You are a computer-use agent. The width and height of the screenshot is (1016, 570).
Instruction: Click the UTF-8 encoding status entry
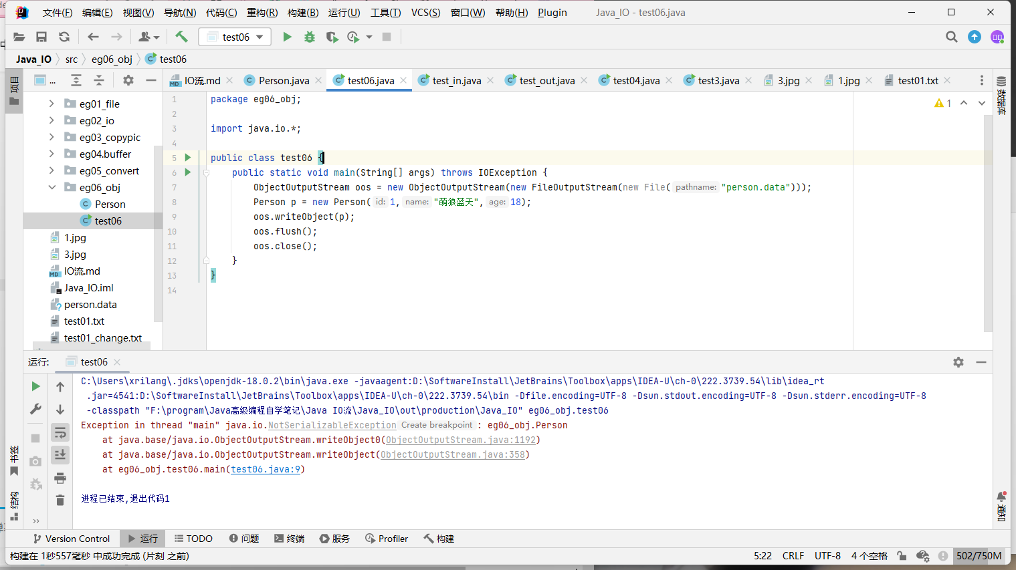tap(827, 556)
